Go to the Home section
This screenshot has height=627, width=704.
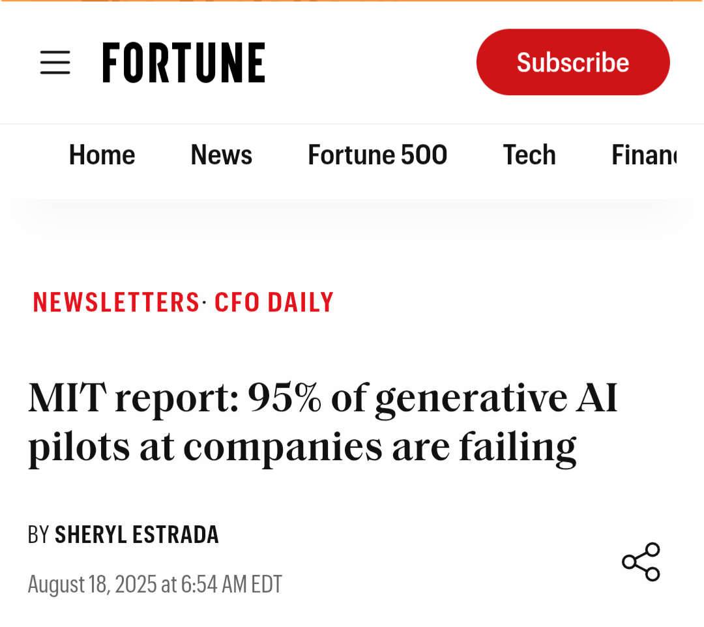[x=102, y=155]
